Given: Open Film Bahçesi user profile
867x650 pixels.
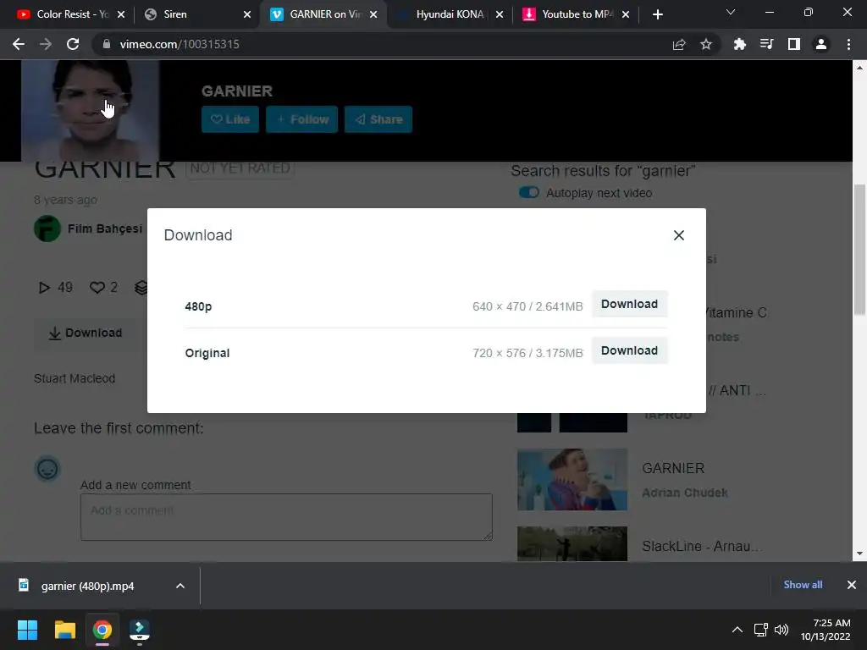Looking at the screenshot, I should point(105,229).
